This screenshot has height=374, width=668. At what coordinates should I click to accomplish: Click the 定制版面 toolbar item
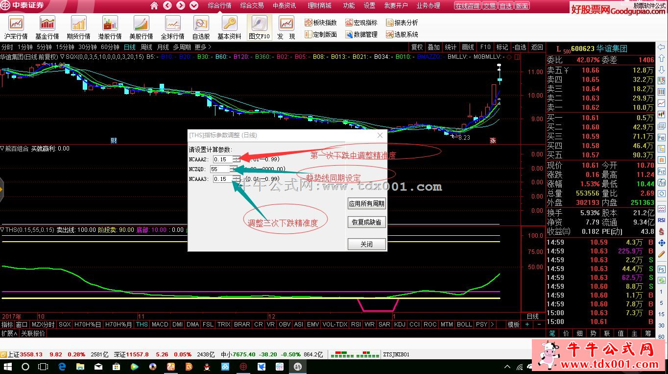click(321, 34)
